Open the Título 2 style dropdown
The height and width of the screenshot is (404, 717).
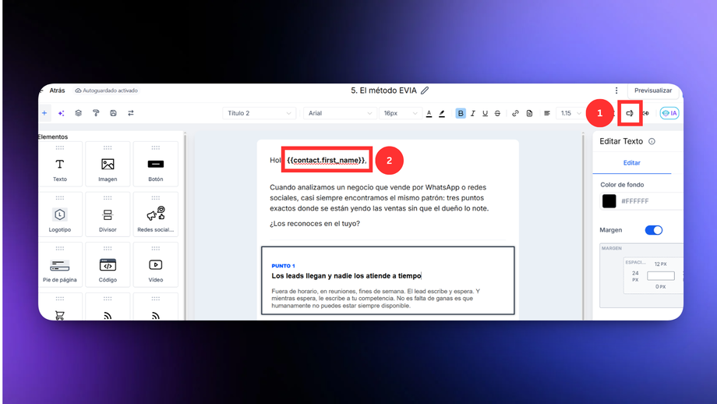[259, 113]
